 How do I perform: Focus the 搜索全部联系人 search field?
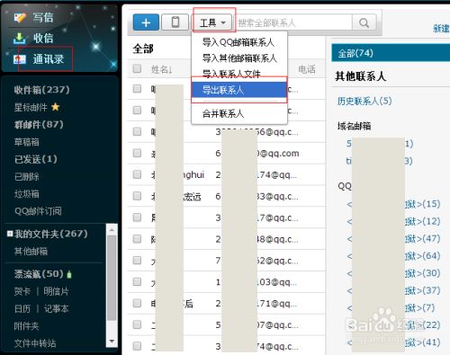(293, 22)
